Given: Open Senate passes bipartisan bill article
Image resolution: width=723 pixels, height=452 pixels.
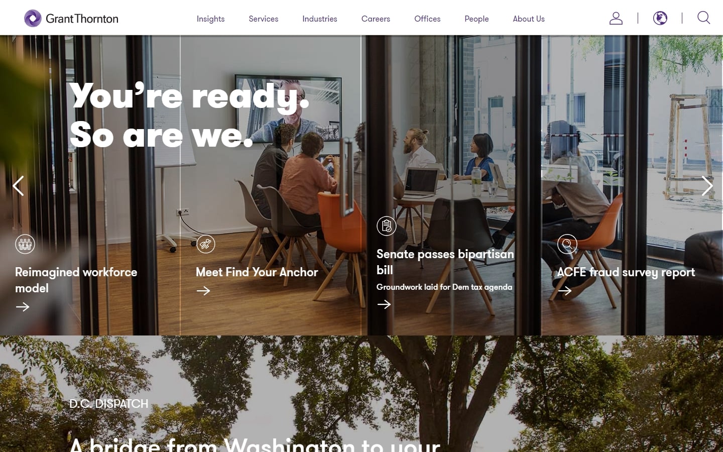Looking at the screenshot, I should click(x=445, y=262).
